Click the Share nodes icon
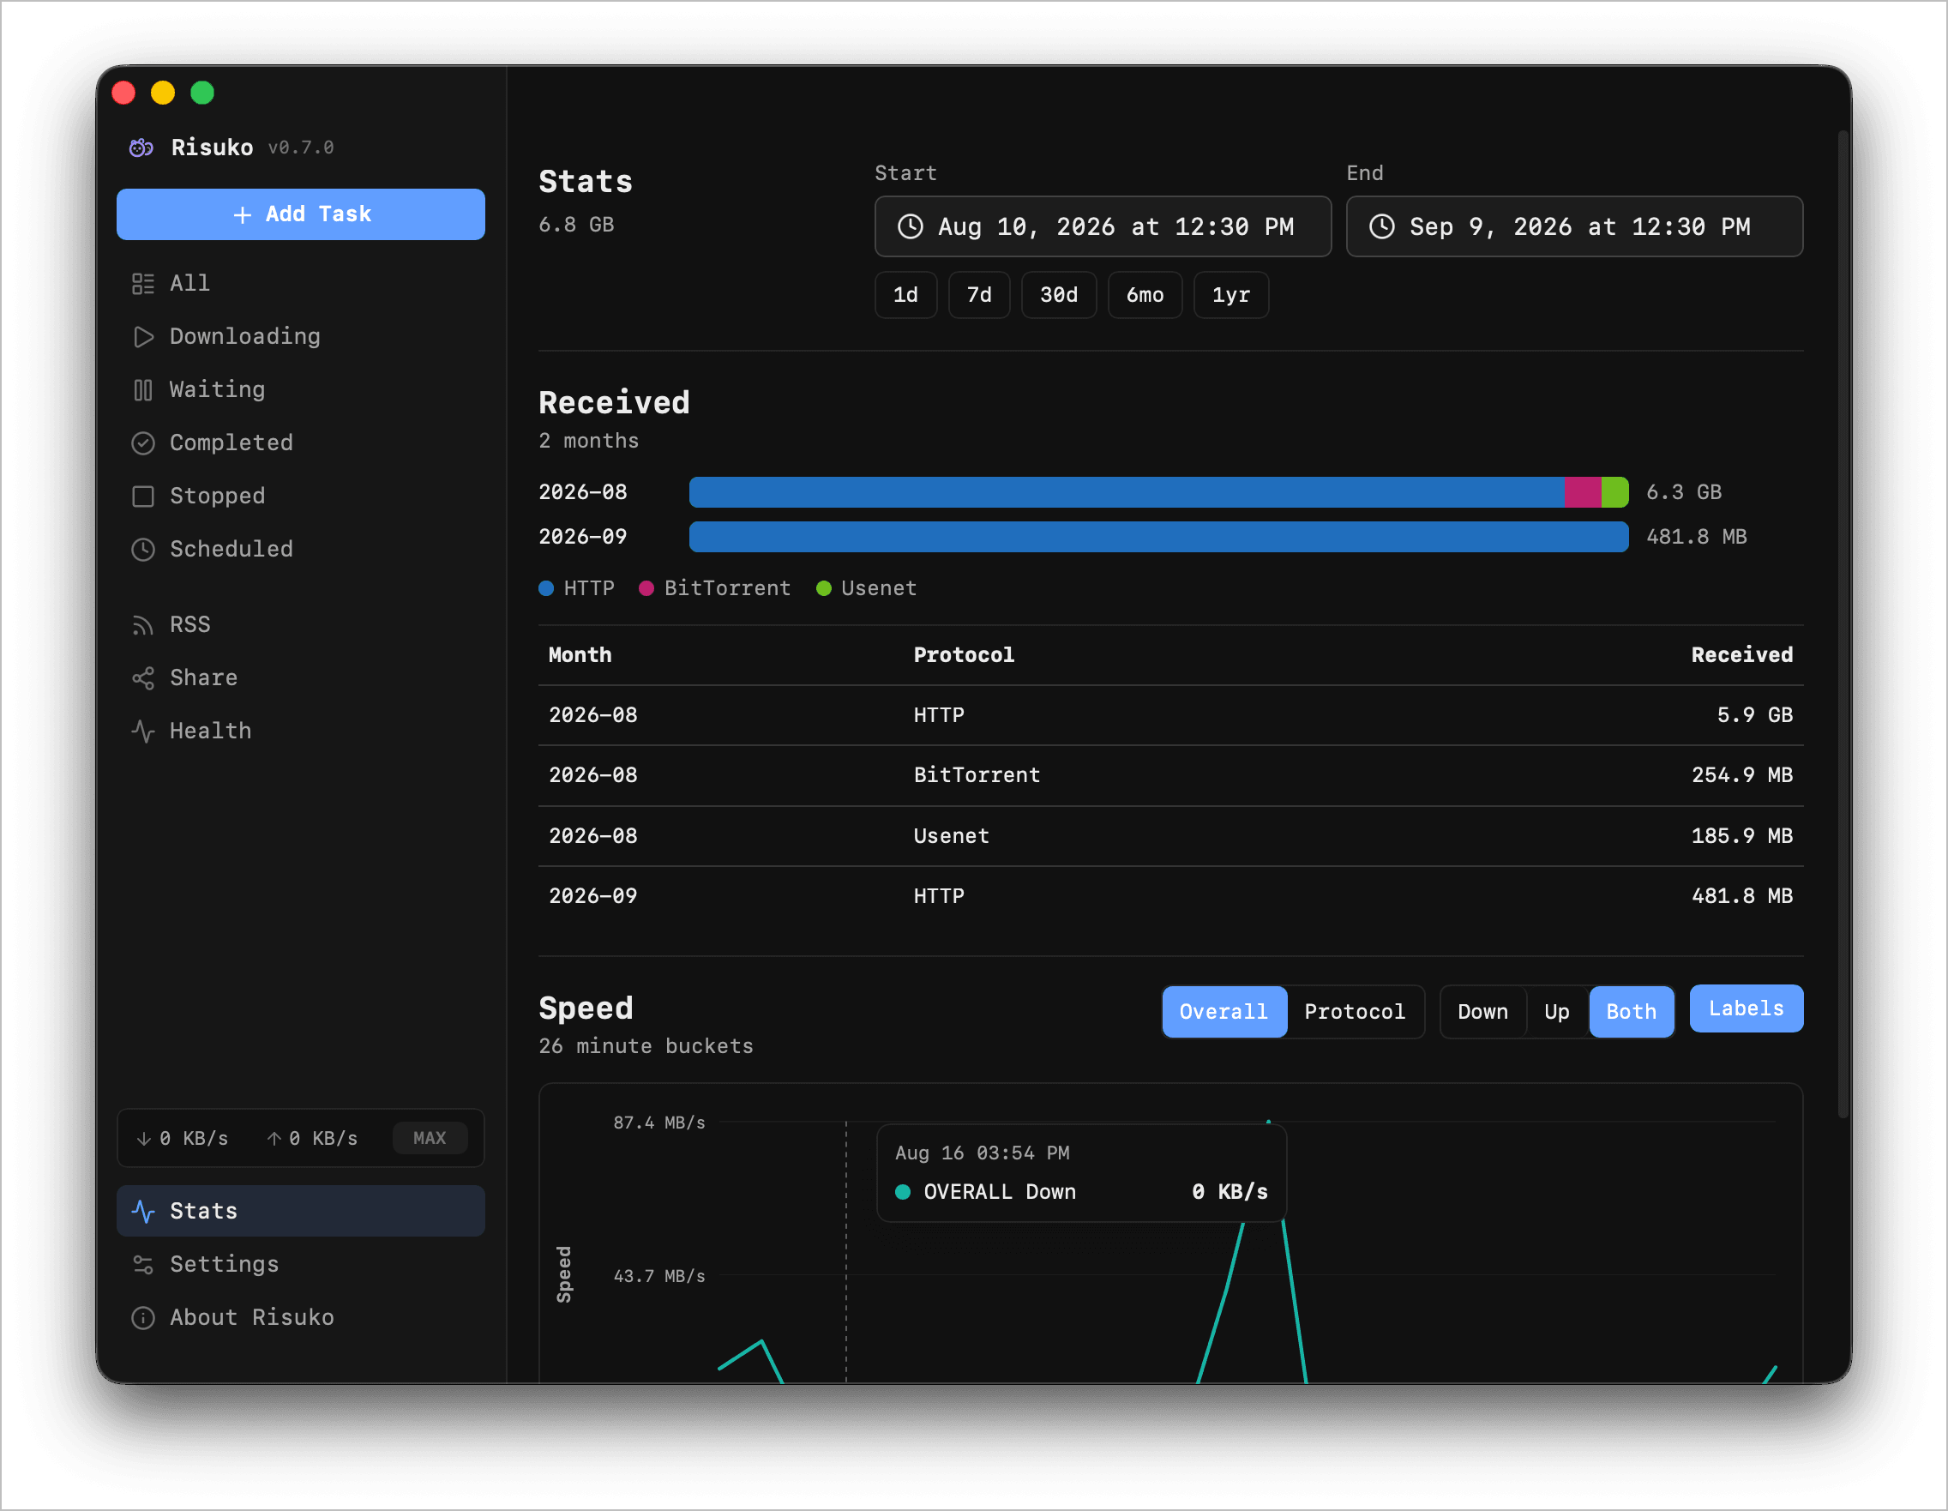Image resolution: width=1948 pixels, height=1511 pixels. tap(142, 678)
